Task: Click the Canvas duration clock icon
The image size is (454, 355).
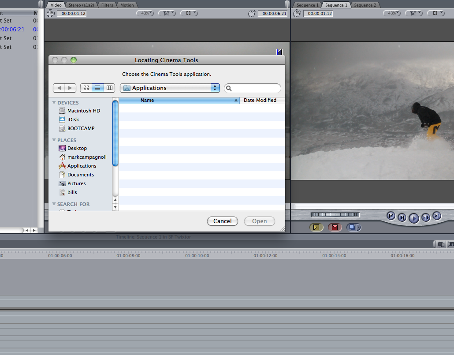Action: tap(297, 13)
